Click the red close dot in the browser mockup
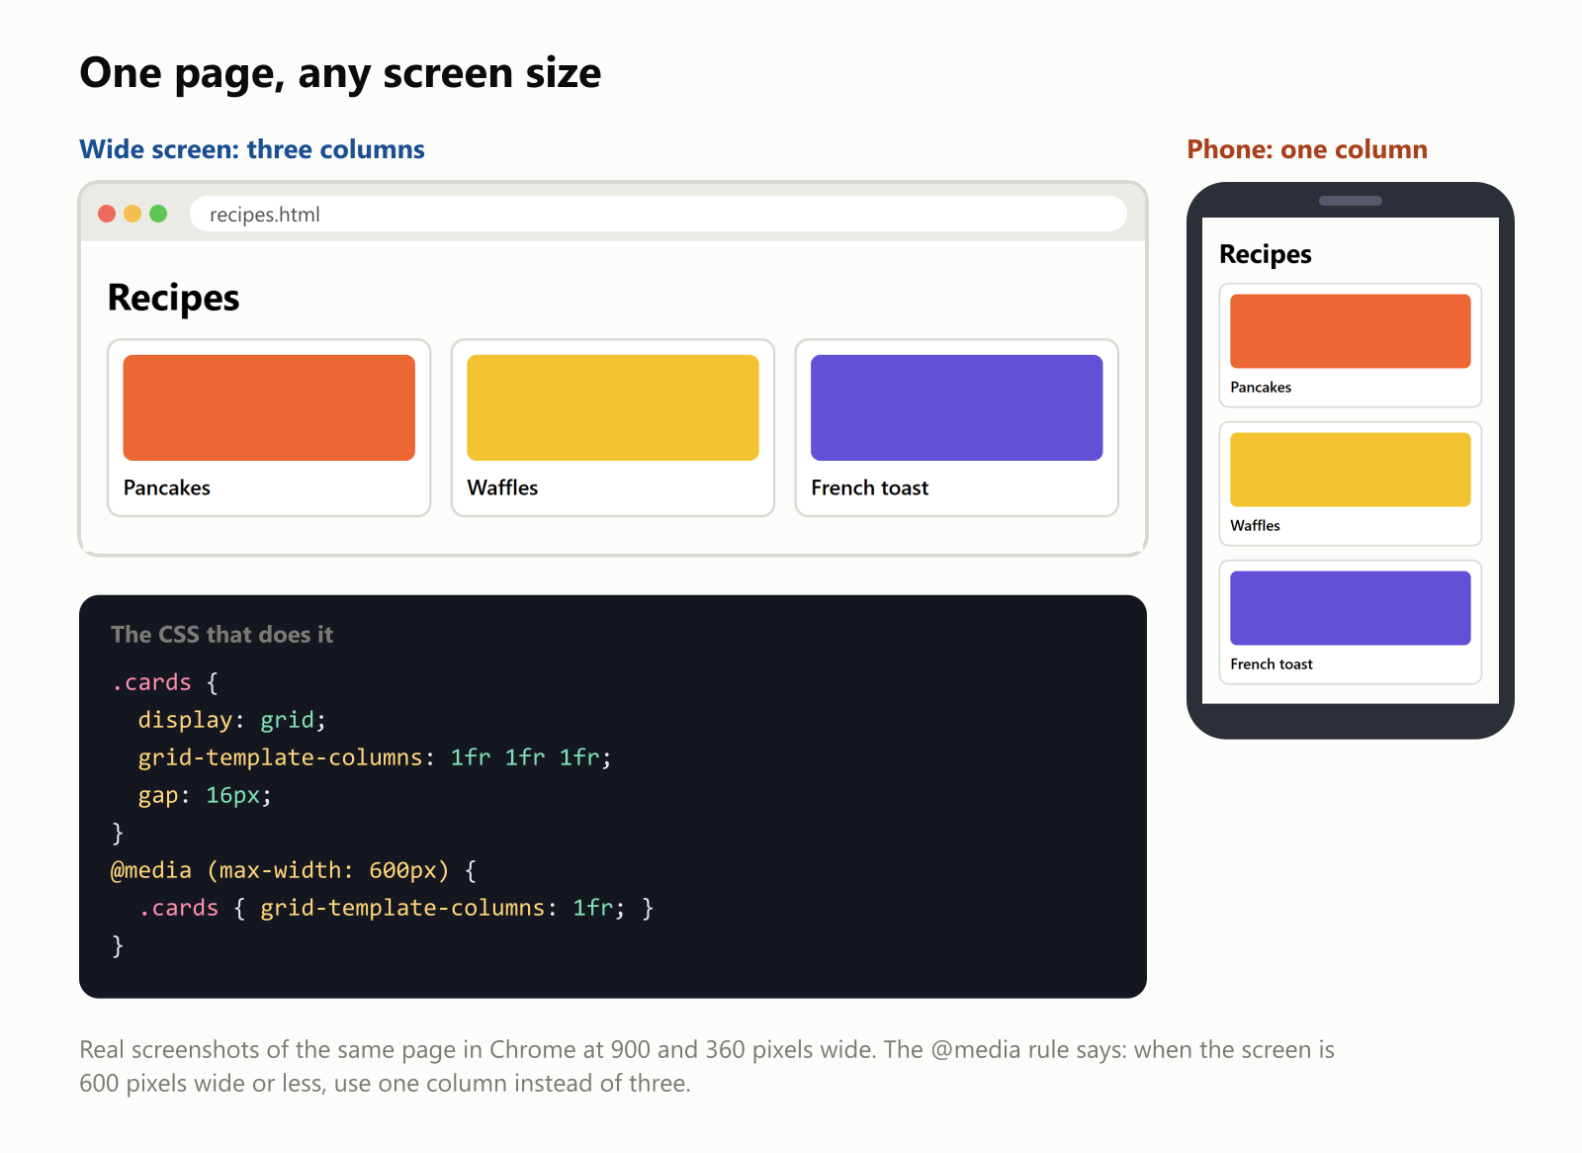 [x=107, y=214]
